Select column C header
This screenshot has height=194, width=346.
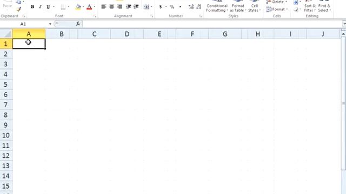click(x=94, y=34)
